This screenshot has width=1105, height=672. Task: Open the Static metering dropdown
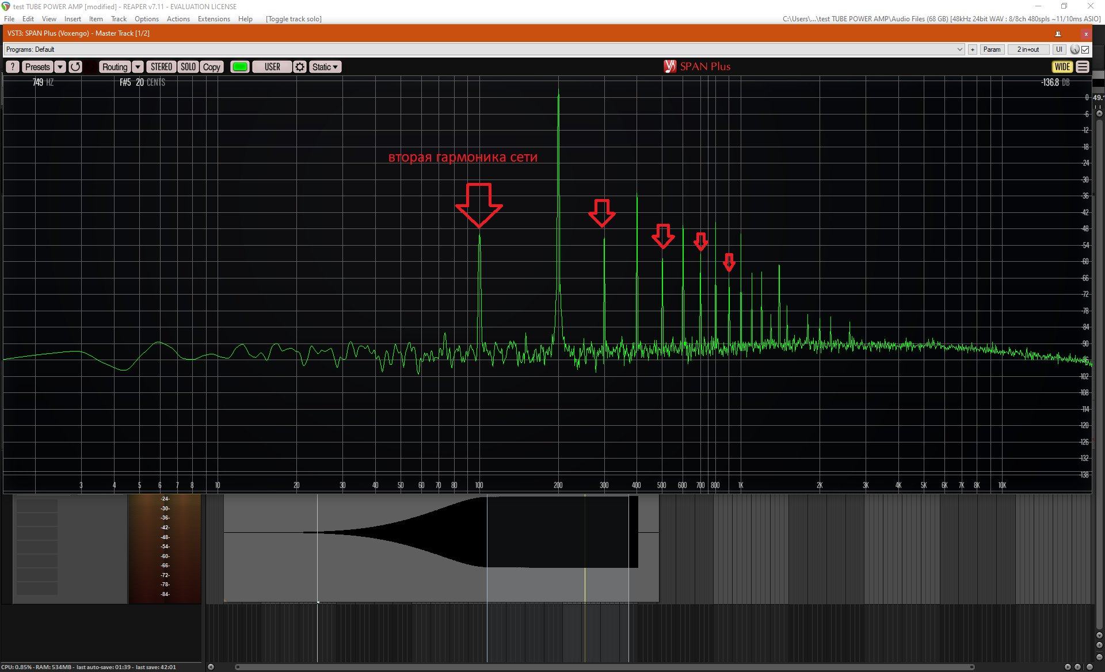(x=325, y=67)
